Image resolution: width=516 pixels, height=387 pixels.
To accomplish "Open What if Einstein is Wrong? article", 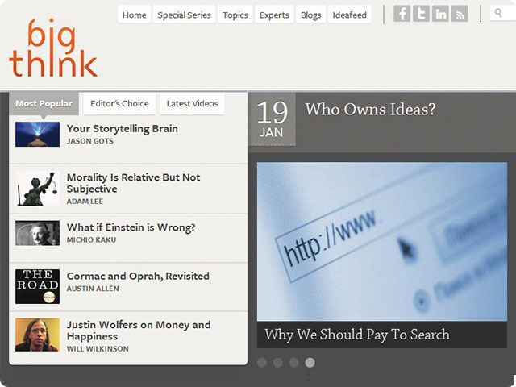I will [131, 227].
